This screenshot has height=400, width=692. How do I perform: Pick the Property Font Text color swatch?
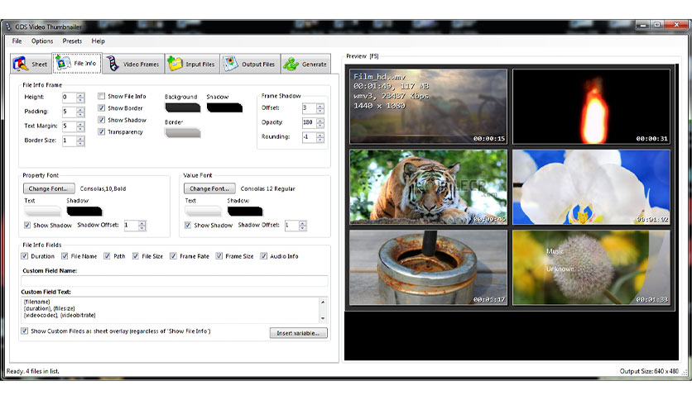tap(42, 211)
